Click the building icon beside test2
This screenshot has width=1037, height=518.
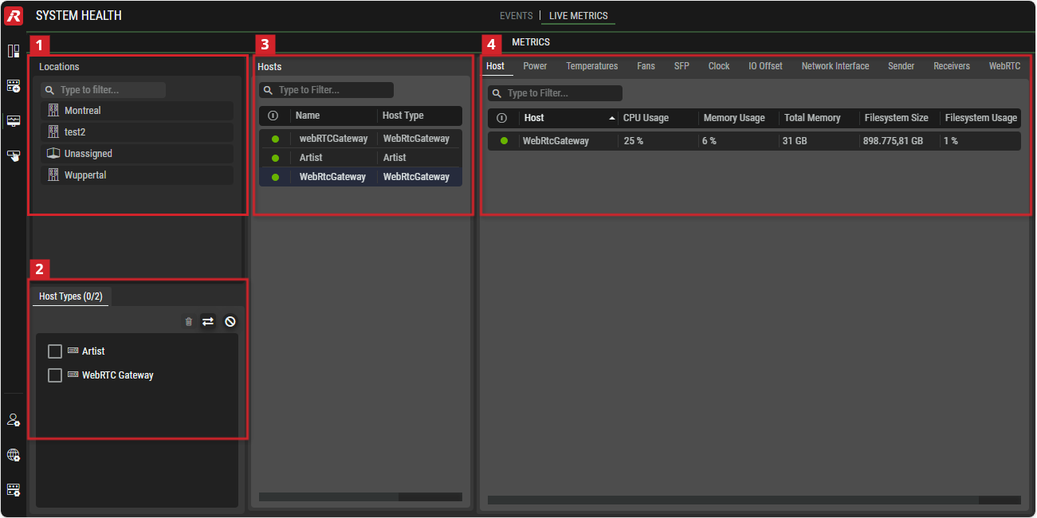point(54,131)
